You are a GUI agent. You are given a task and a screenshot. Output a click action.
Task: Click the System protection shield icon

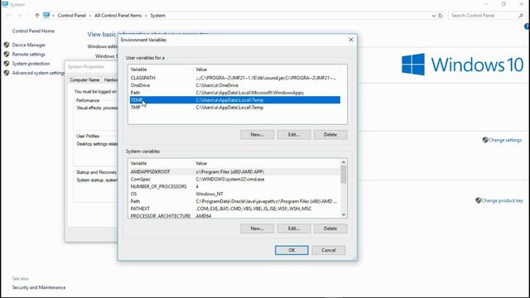7,64
